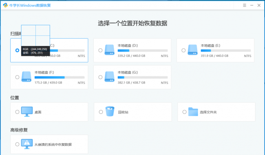Click the crashed-system warning monitor icon
265x155 pixels.
(26, 144)
